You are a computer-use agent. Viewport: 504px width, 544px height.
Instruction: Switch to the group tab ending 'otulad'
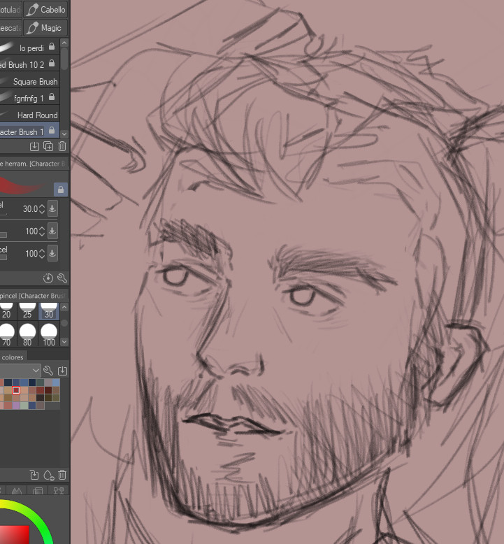(x=10, y=9)
